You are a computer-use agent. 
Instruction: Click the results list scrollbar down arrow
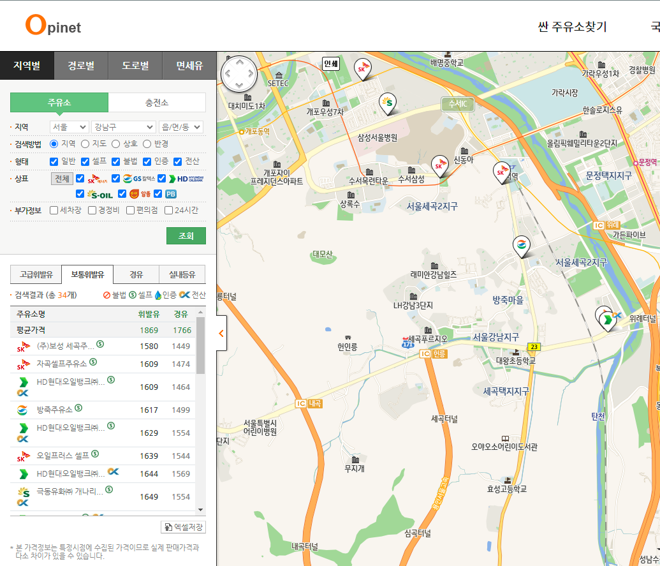200,510
